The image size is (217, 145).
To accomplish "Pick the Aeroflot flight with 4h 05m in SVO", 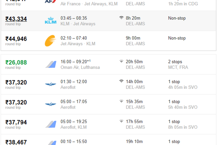I will (x=108, y=84).
